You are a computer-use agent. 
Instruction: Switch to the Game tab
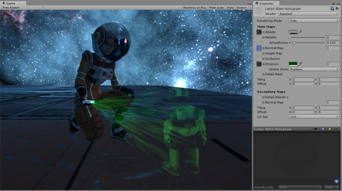(11, 3)
